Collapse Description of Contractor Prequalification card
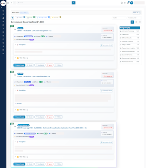146x168 pixels. click(x=15, y=142)
